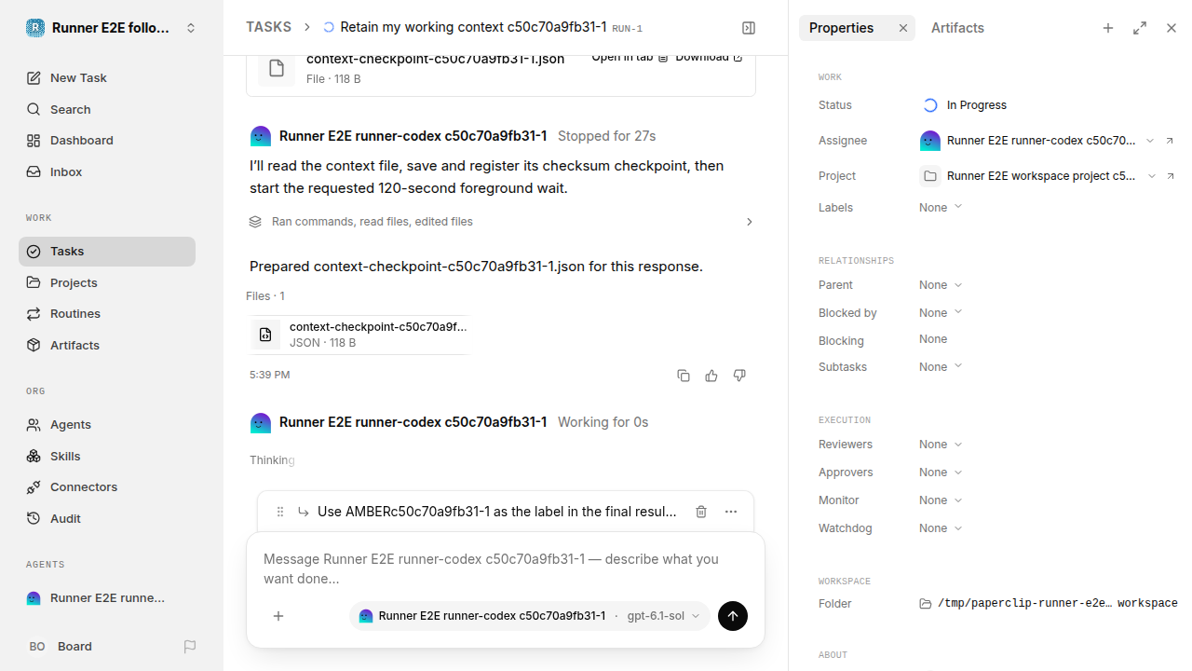The image size is (1192, 671).
Task: Toggle the side panel icon in task header
Action: pos(749,28)
